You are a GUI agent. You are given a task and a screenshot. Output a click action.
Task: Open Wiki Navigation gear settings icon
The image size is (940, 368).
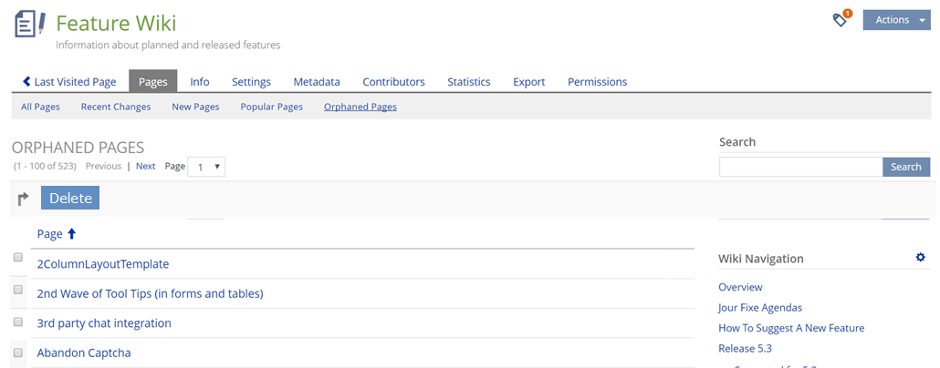pyautogui.click(x=920, y=258)
